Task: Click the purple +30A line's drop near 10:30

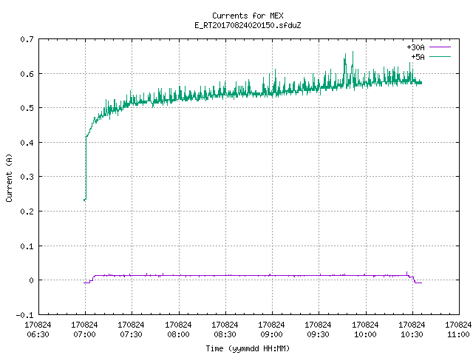Action: (414, 280)
